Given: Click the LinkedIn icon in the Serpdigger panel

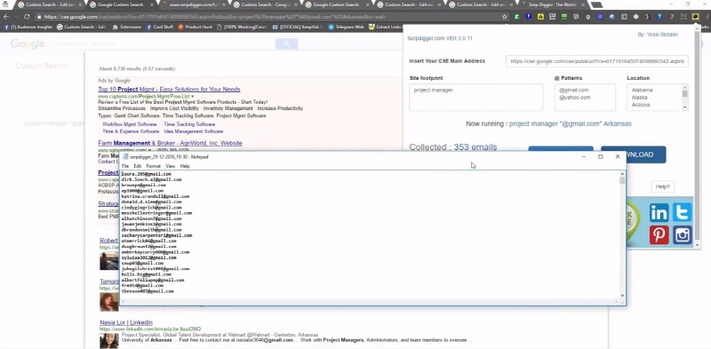Looking at the screenshot, I should (659, 212).
